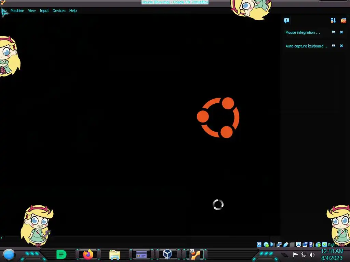This screenshot has width=350, height=262.
Task: Open the View menu
Action: (x=32, y=11)
